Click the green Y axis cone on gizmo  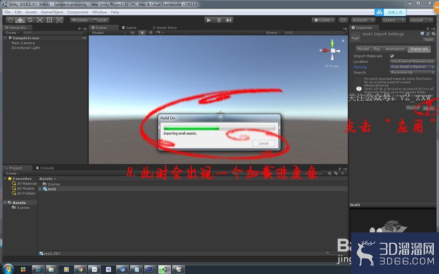pos(332,44)
